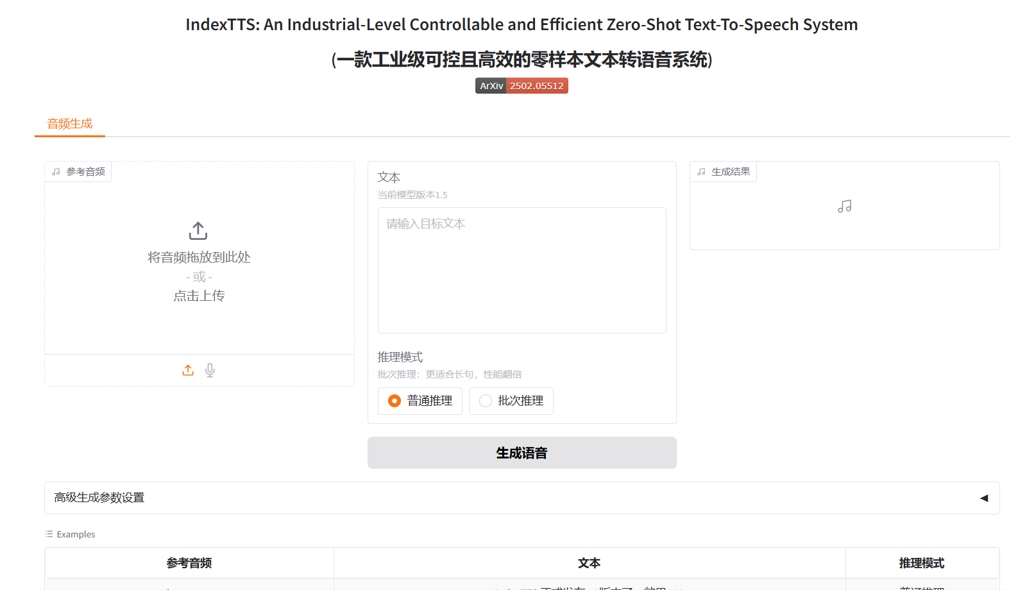Click the 推理模式 column header in Examples
The image size is (1036, 590).
[x=922, y=563]
